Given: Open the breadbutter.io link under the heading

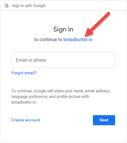Looking at the screenshot, I should pos(78,39).
